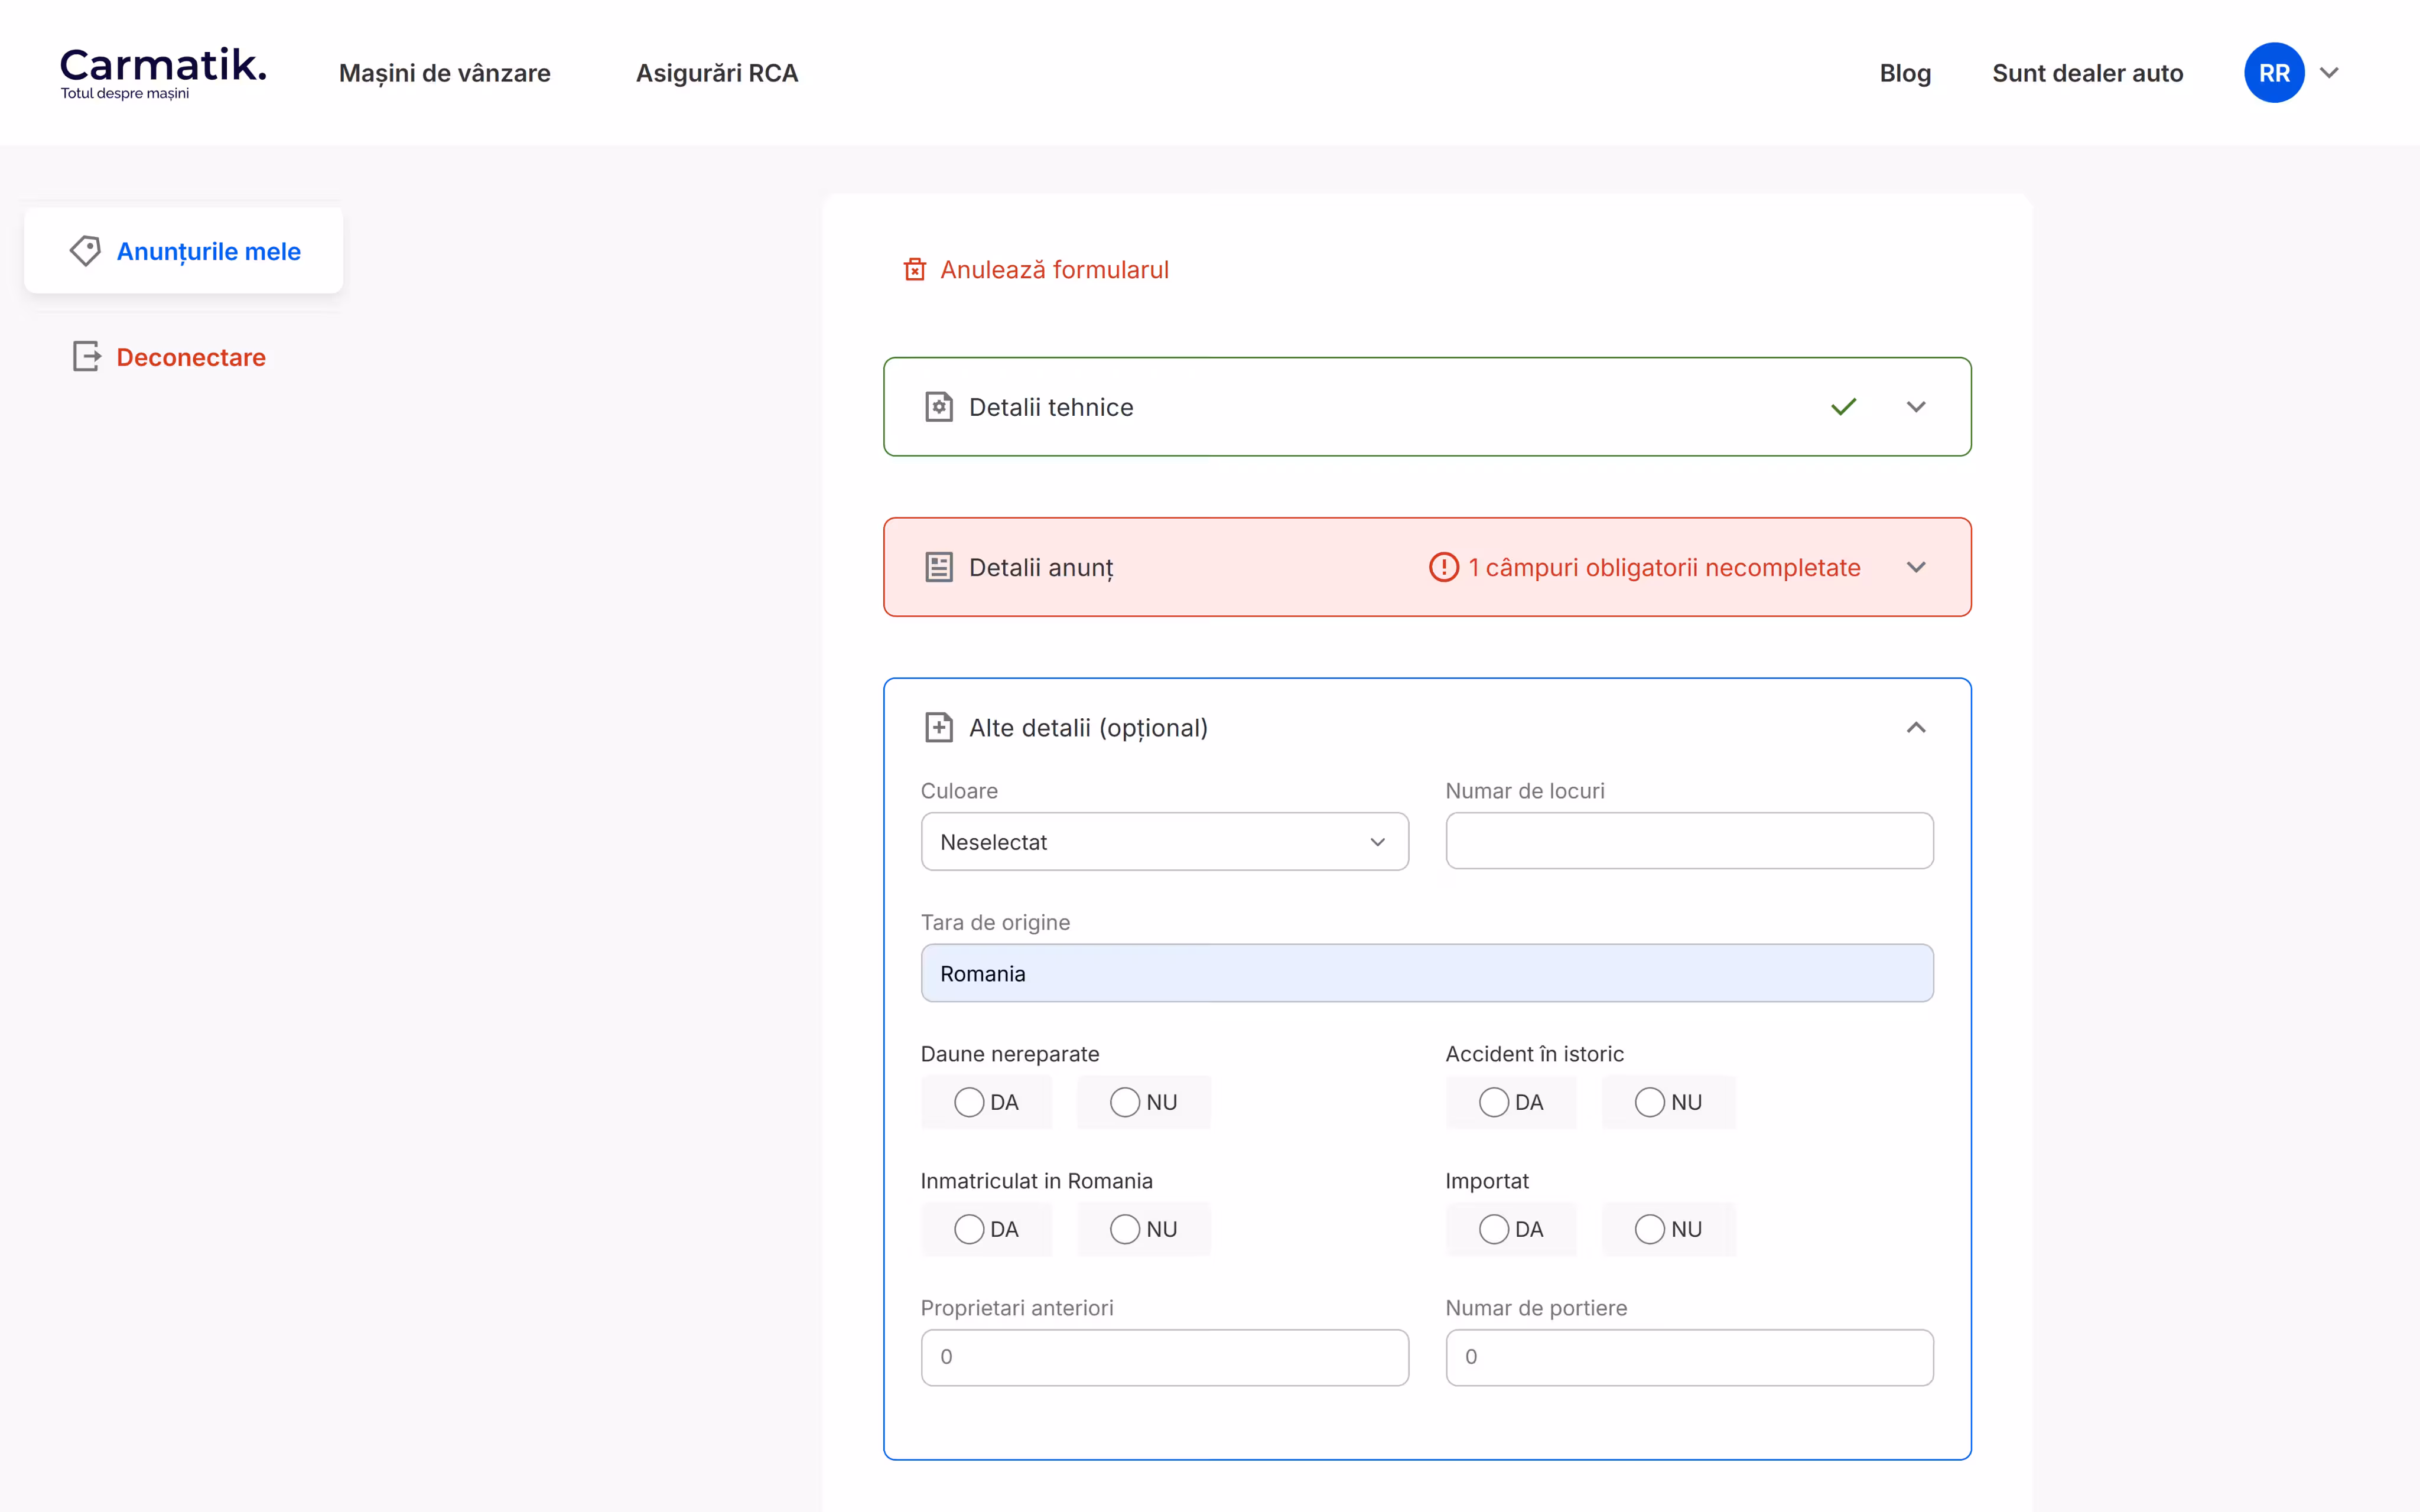Click the Detalii tehnice document icon
This screenshot has height=1512, width=2420.
(x=938, y=407)
